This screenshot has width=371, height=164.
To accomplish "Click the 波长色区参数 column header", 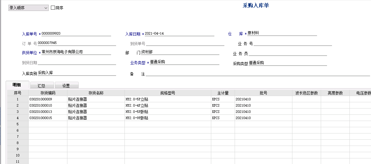I will click(306, 93).
